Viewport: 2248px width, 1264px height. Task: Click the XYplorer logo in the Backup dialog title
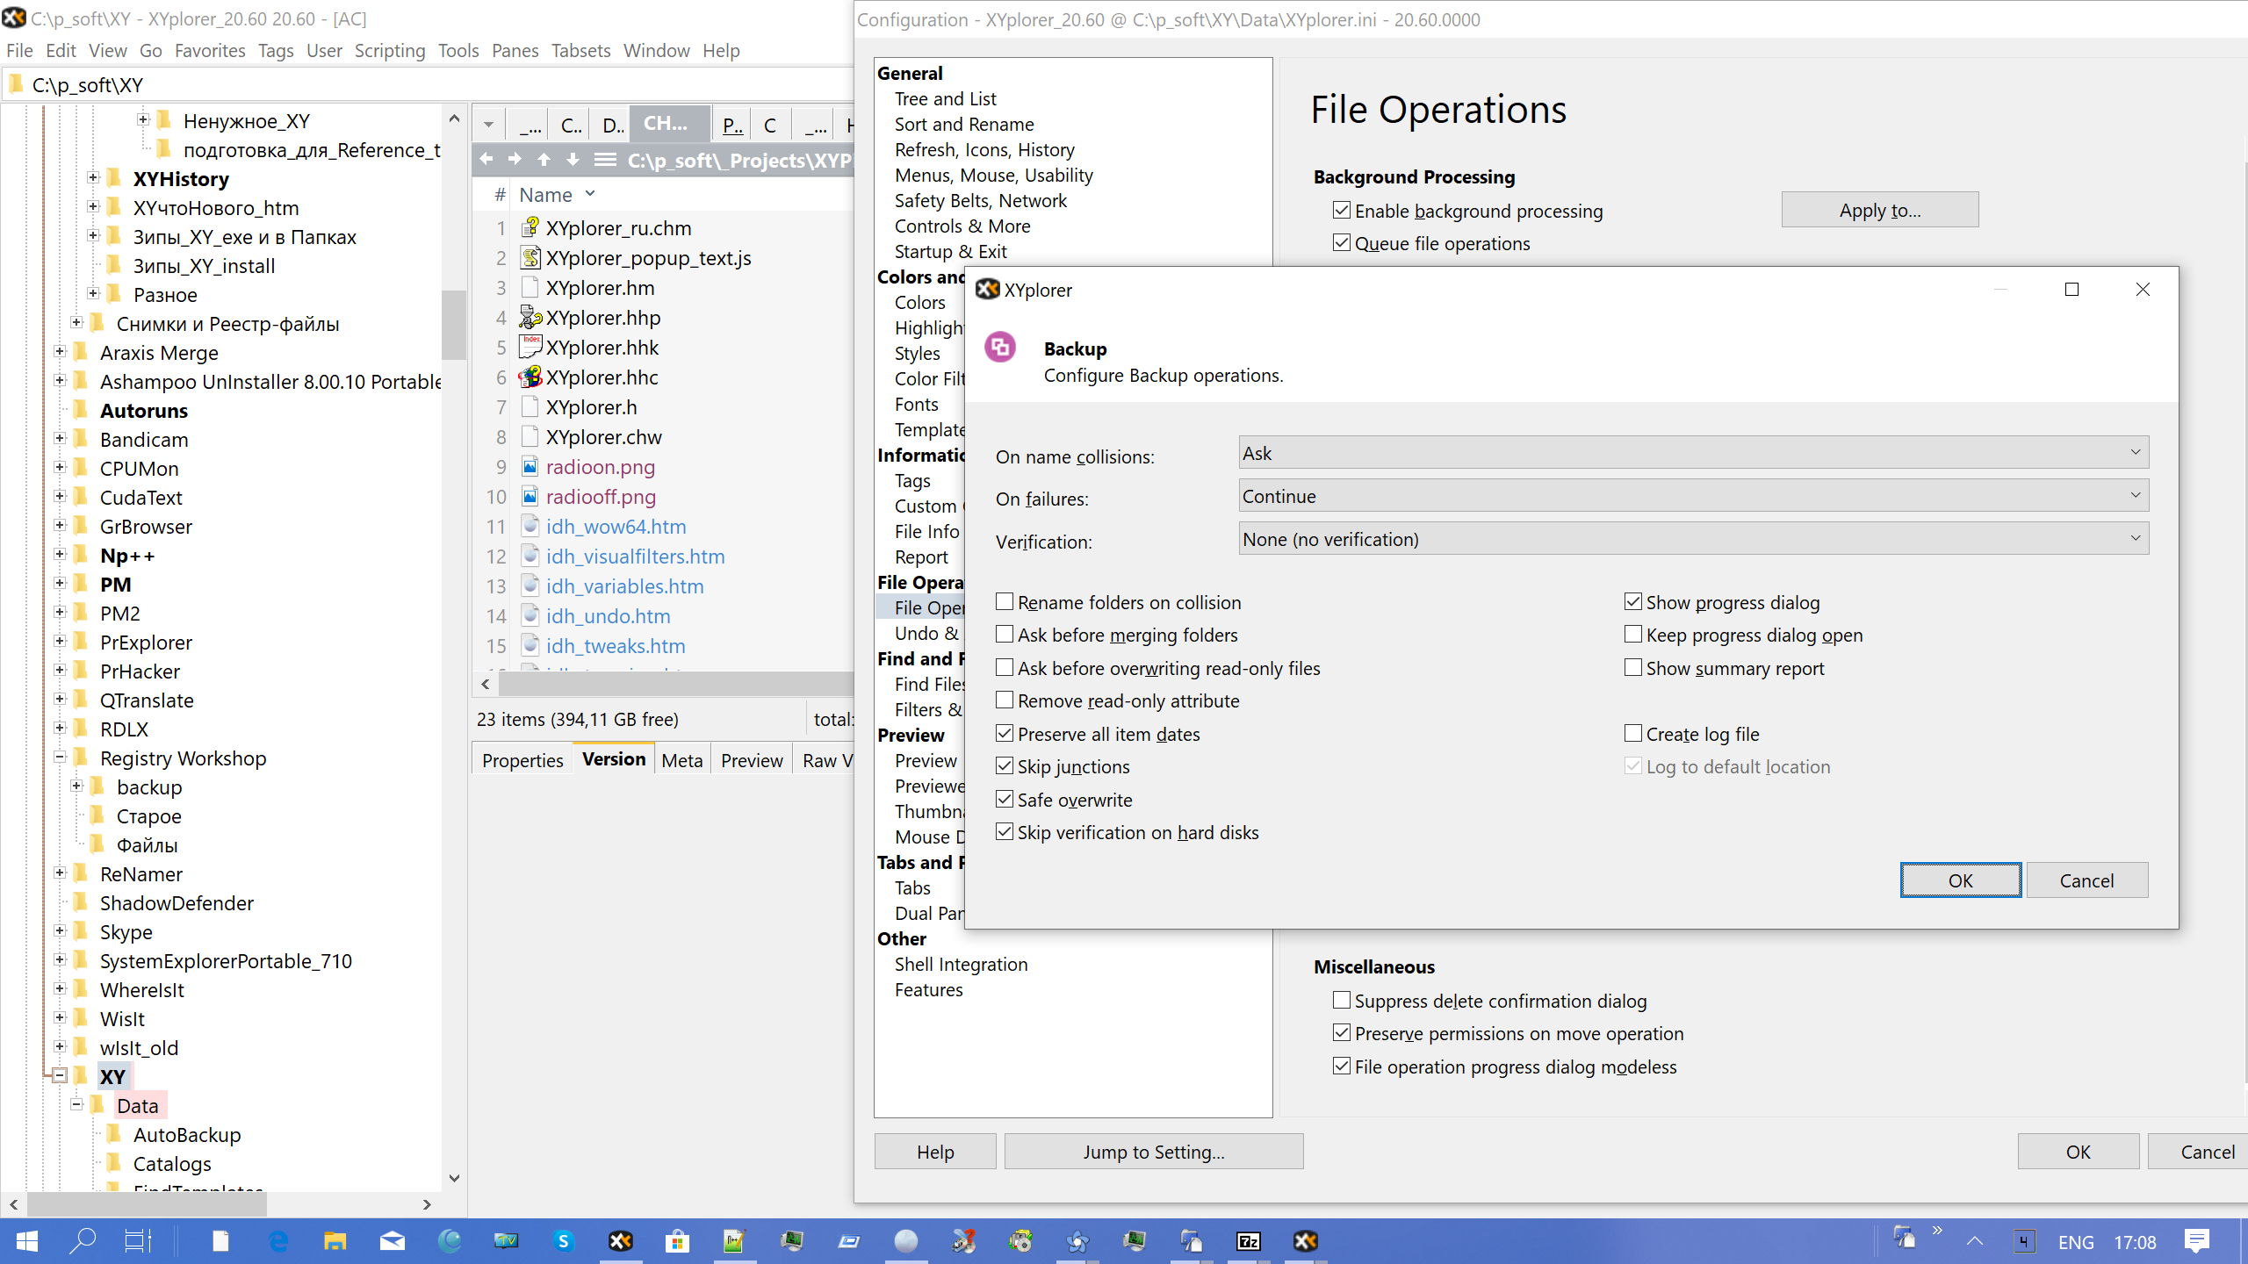tap(988, 290)
